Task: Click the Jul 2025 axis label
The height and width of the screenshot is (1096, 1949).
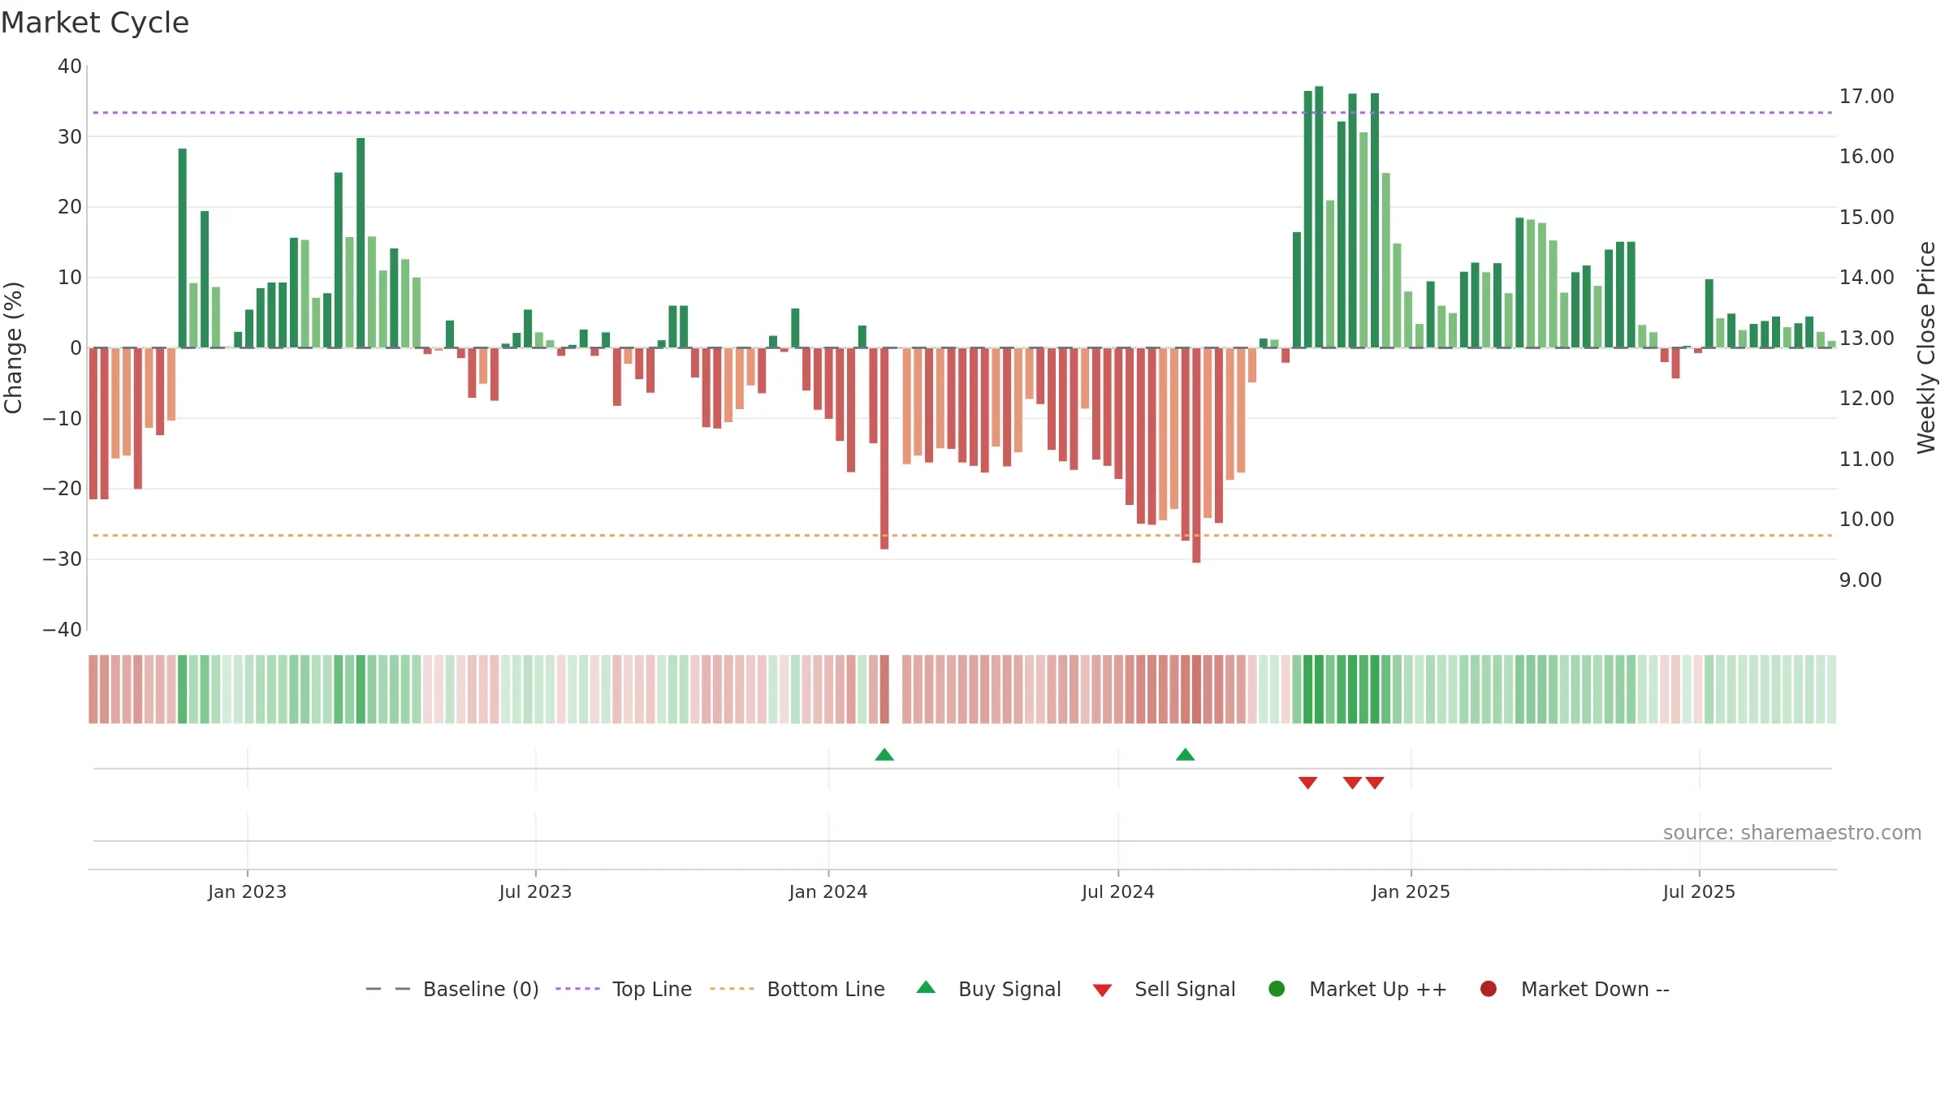Action: [x=1699, y=891]
